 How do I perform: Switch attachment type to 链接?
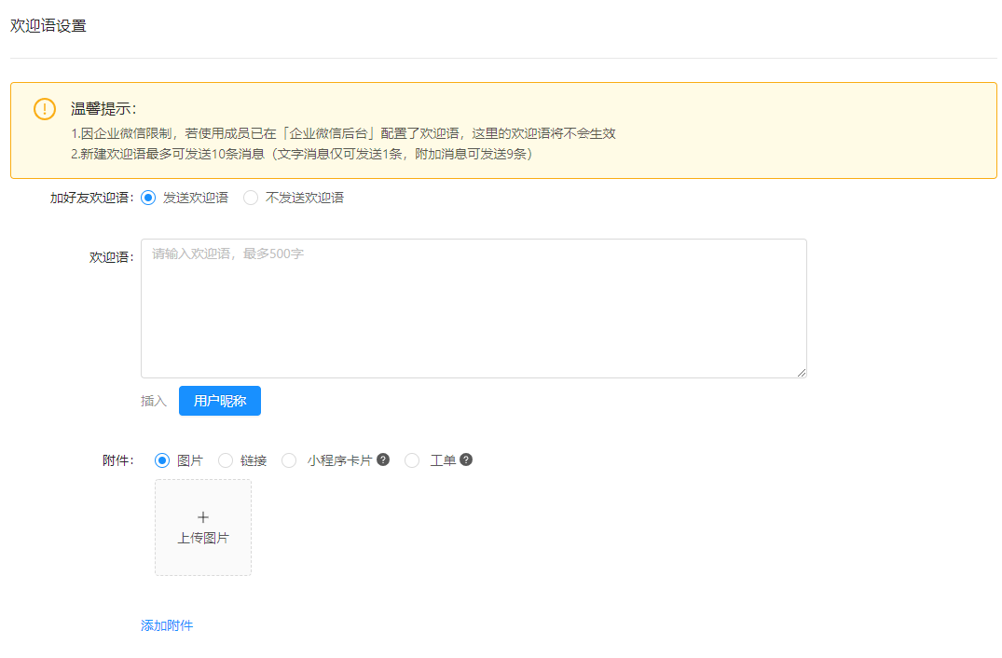(x=225, y=459)
